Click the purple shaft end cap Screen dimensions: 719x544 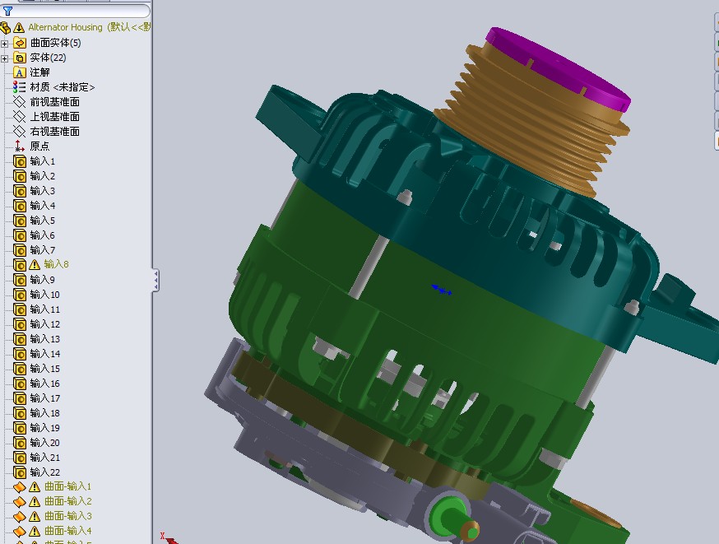click(559, 69)
